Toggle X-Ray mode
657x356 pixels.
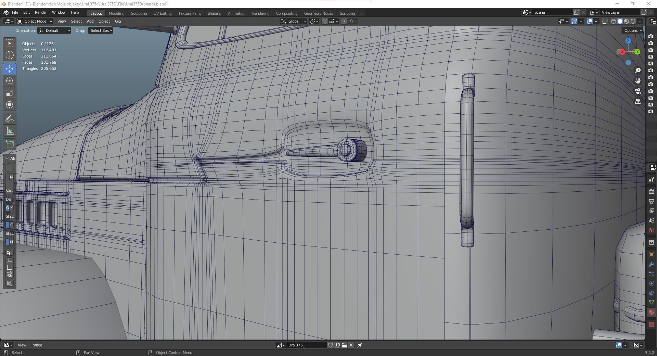[605, 21]
